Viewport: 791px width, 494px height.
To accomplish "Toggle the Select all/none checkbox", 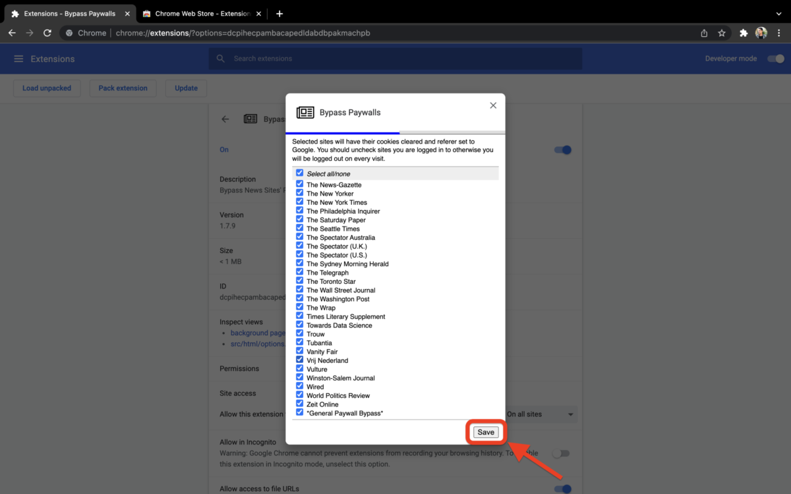I will [299, 173].
